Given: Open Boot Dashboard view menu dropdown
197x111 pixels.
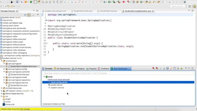Looking at the screenshot, I should click(186, 68).
